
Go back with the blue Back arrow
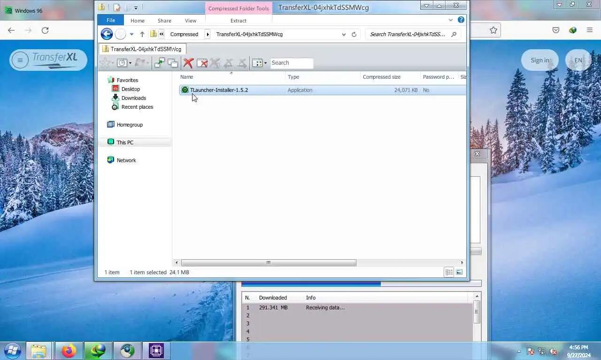(107, 34)
